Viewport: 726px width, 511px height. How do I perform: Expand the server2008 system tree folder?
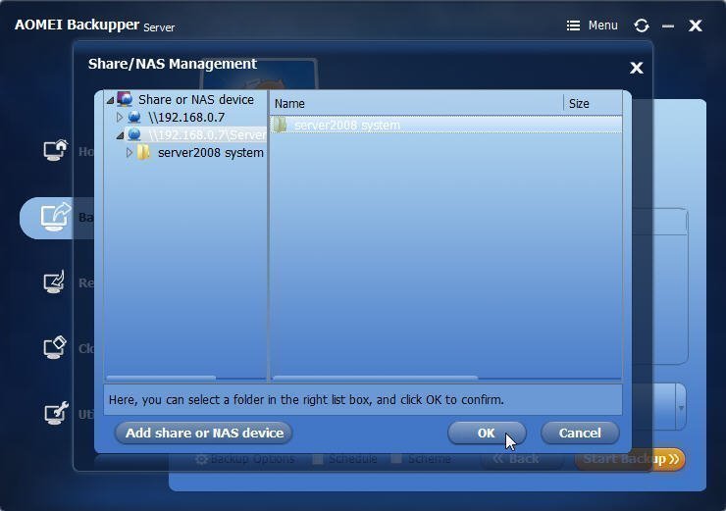(x=130, y=152)
